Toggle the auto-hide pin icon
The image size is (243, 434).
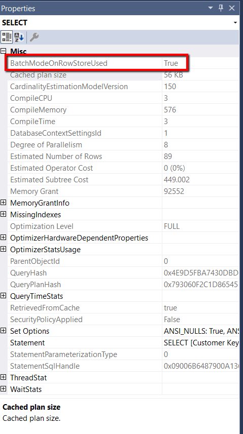pyautogui.click(x=221, y=8)
